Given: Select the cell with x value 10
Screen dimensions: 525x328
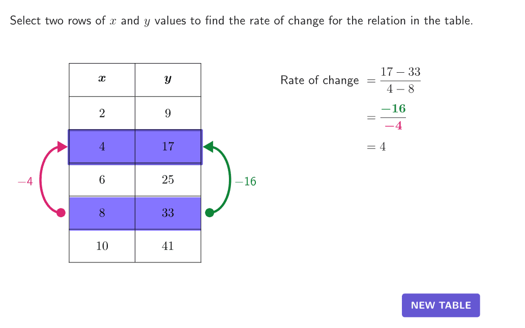Looking at the screenshot, I should [x=102, y=246].
